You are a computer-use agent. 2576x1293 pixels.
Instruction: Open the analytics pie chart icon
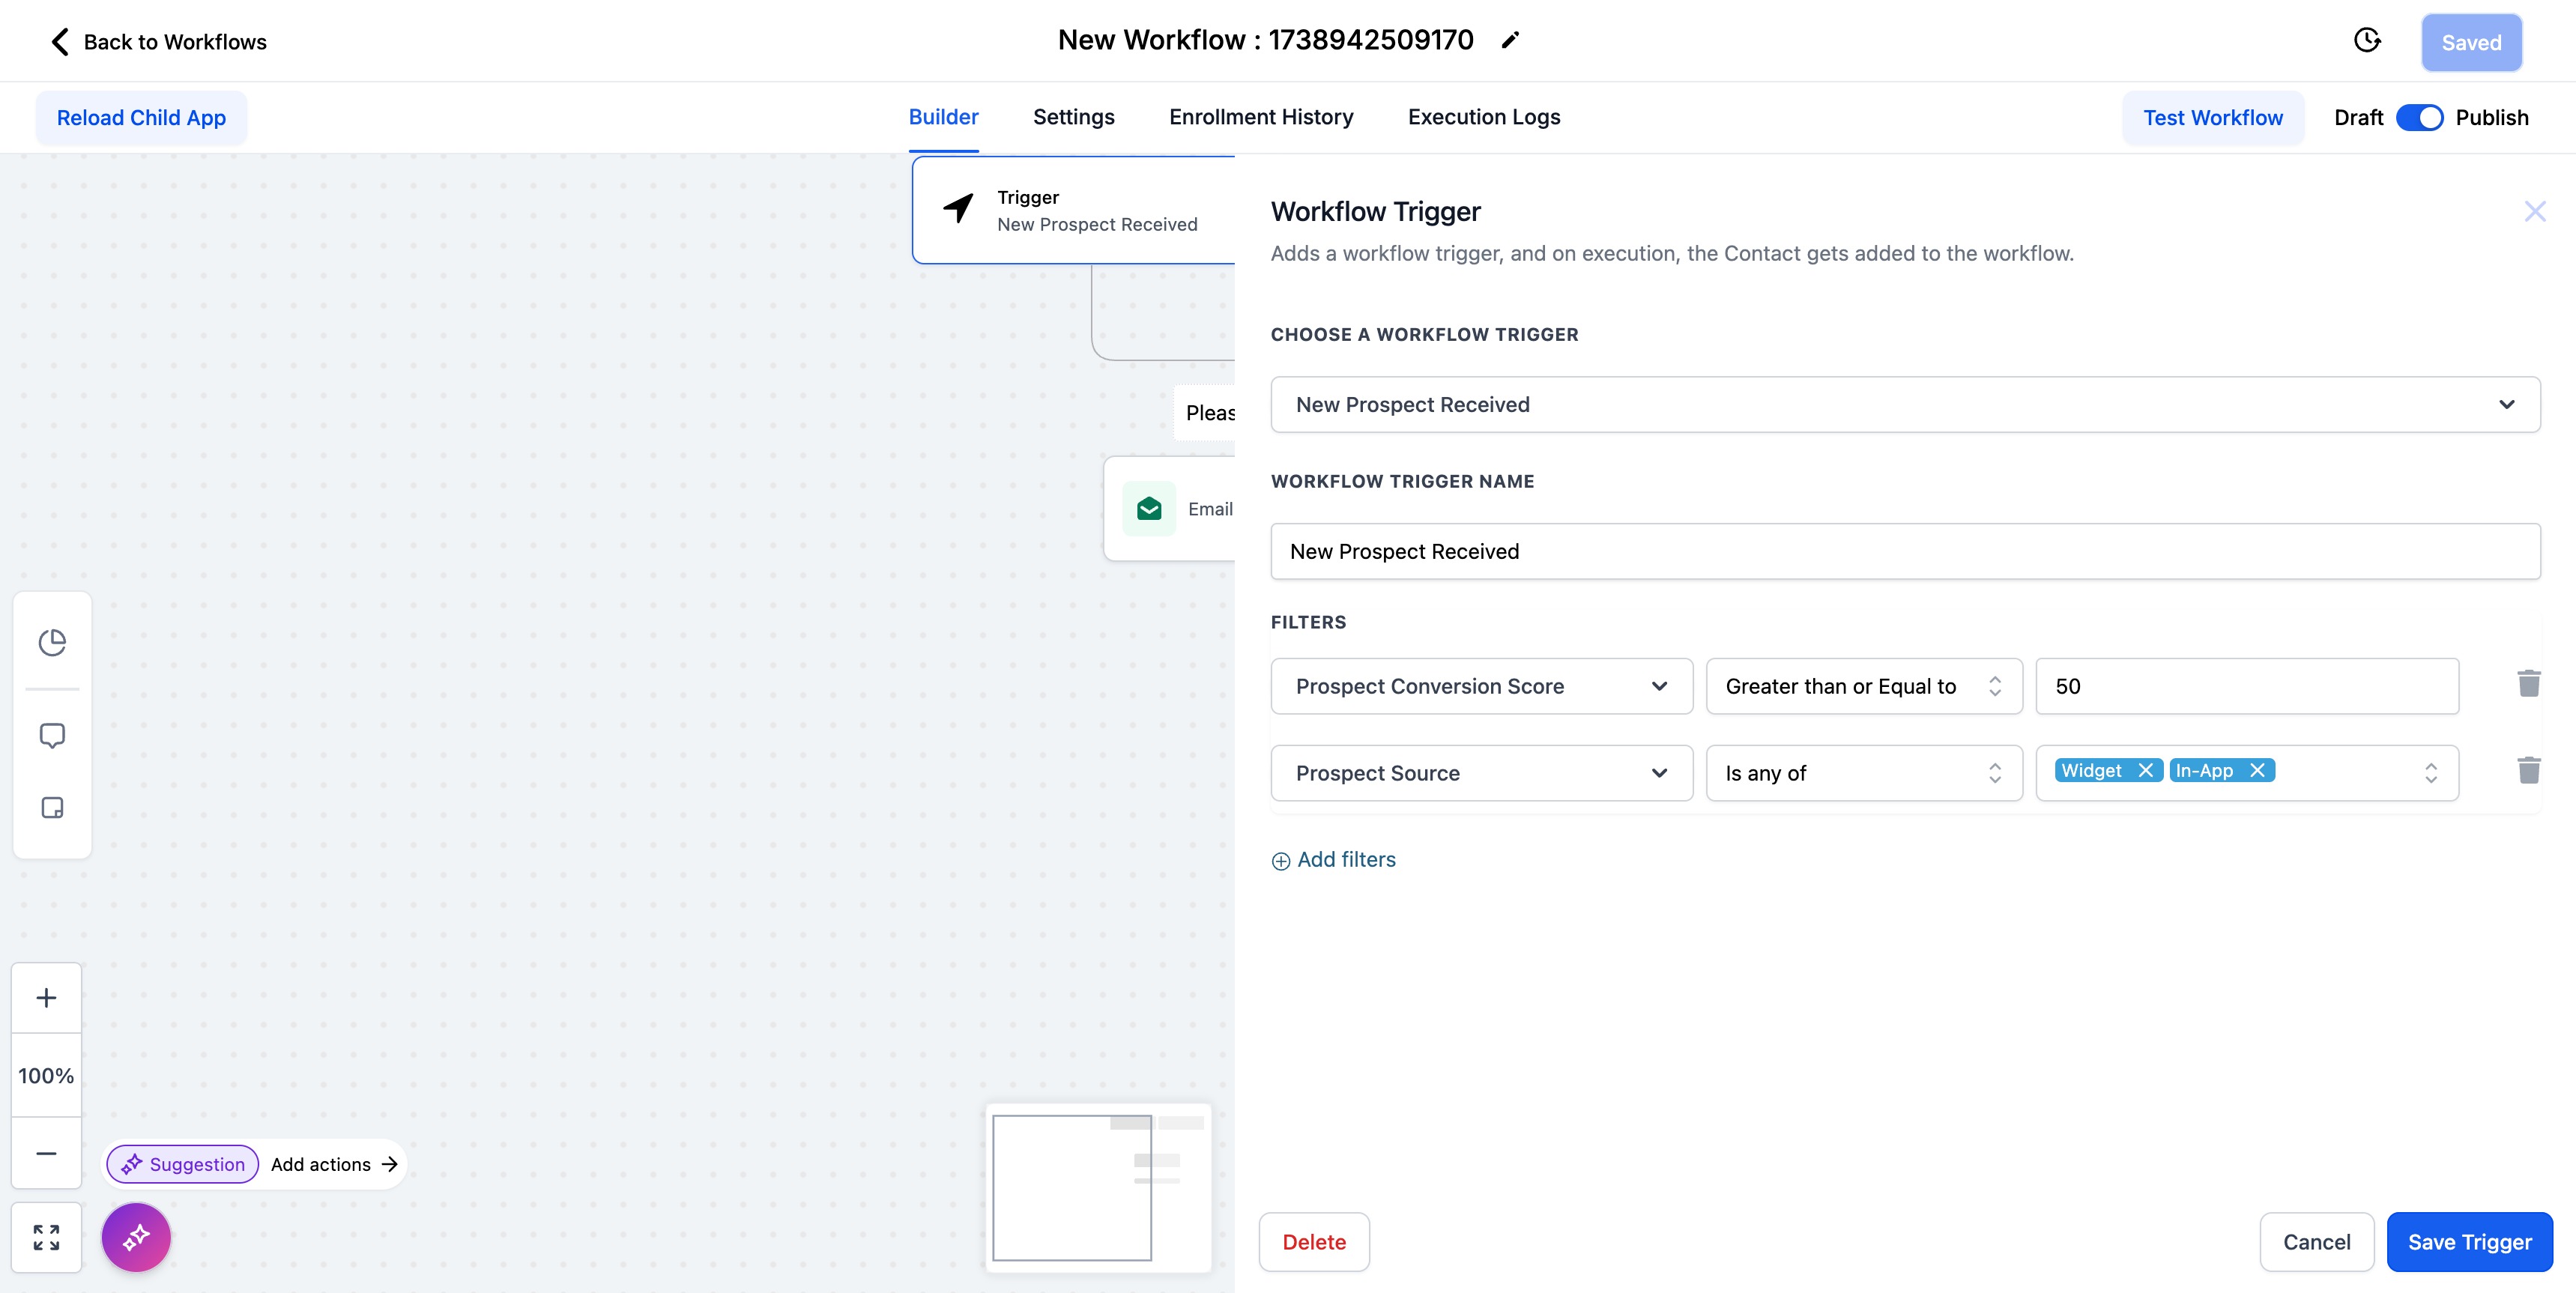(x=52, y=642)
